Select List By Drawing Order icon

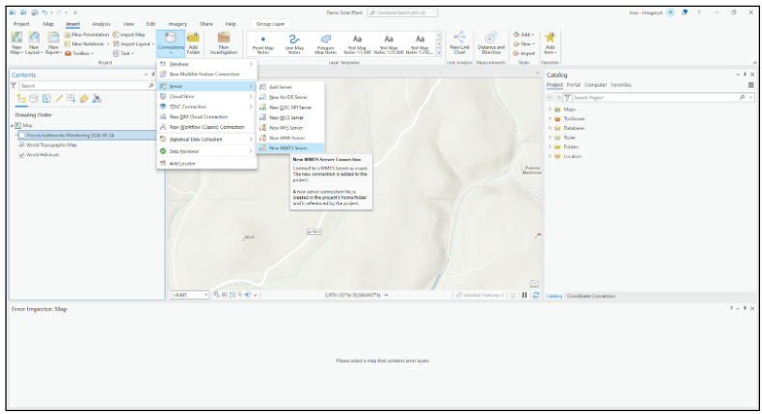(21, 99)
